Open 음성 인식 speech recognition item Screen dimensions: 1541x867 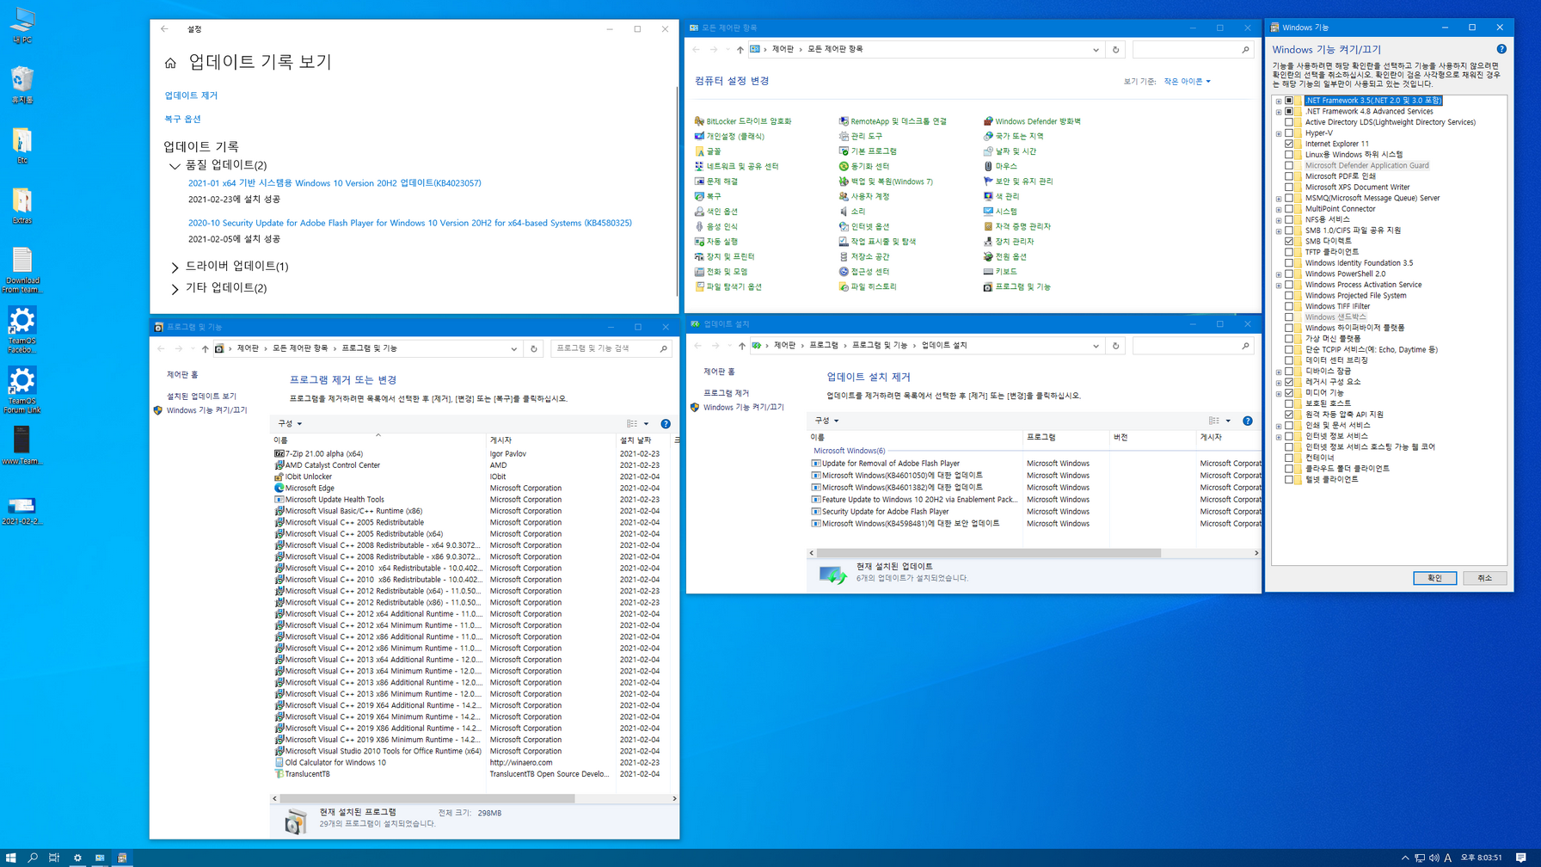pos(716,226)
